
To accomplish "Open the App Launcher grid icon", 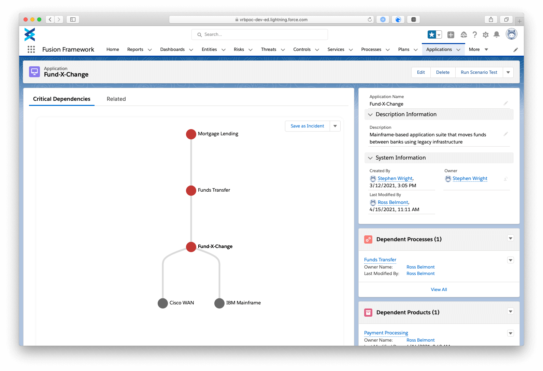I will [31, 50].
